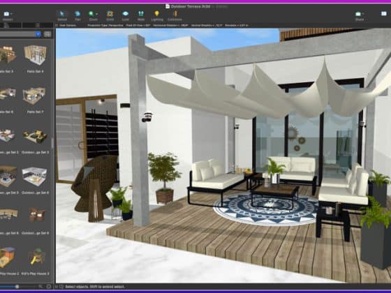The height and width of the screenshot is (293, 391).
Task: Click the potted tree beside the concrete column
Action: [165, 177]
